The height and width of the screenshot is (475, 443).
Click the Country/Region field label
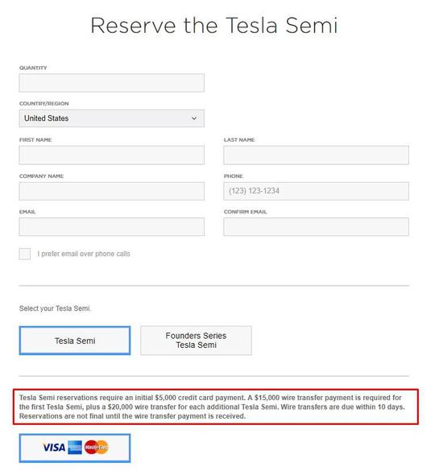click(x=44, y=104)
